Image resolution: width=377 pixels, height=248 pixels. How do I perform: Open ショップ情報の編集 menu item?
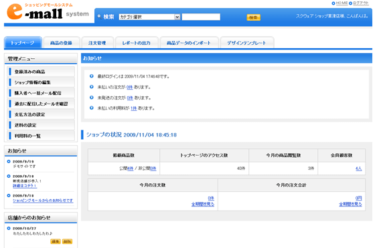click(x=41, y=82)
